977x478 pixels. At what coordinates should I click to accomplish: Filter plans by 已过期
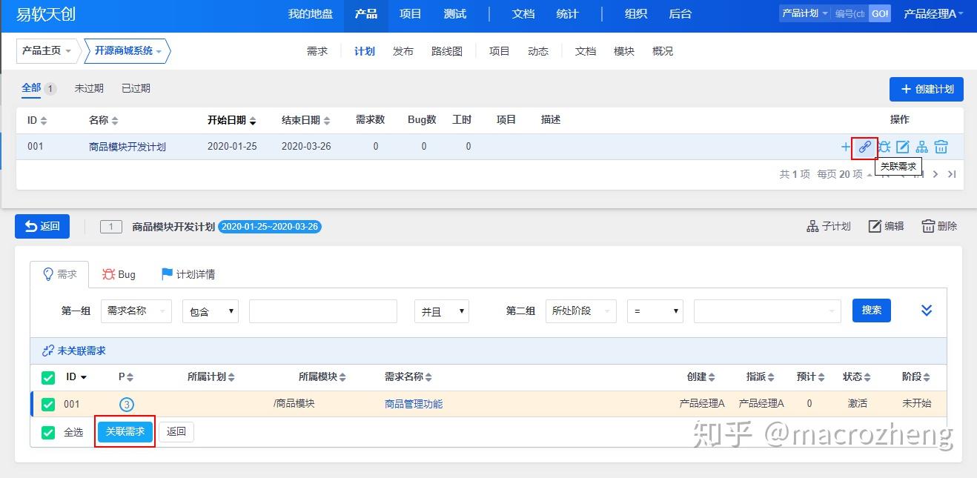(x=136, y=88)
